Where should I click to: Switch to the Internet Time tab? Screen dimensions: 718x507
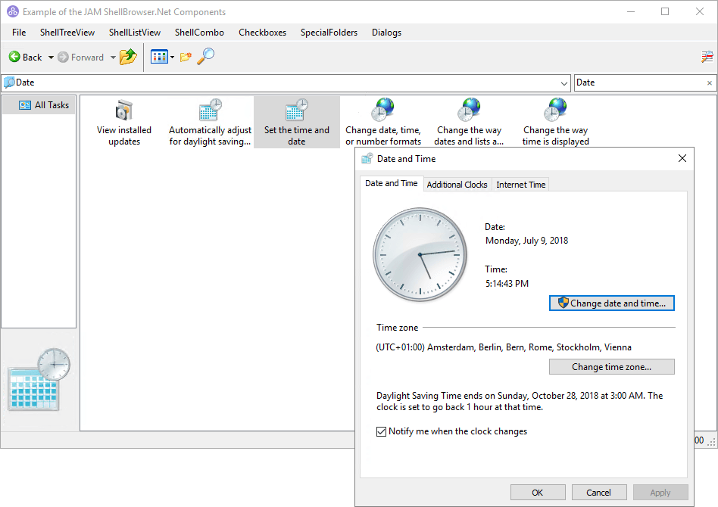click(520, 185)
